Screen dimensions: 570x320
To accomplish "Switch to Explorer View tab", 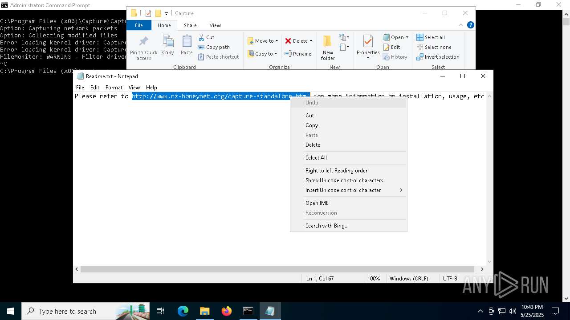I will tap(215, 25).
